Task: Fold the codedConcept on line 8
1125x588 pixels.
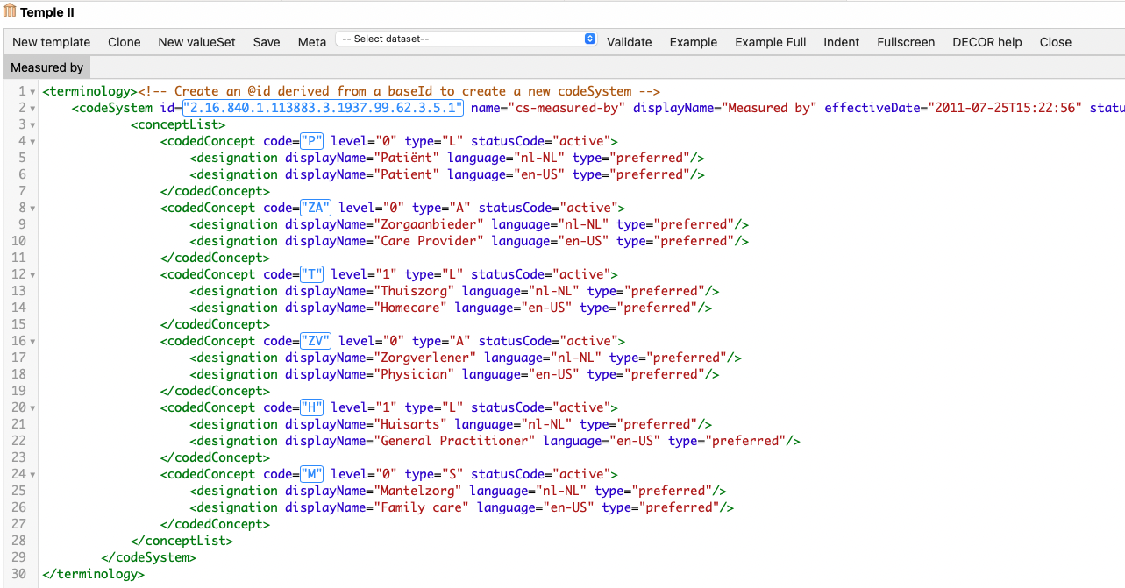Action: (x=32, y=209)
